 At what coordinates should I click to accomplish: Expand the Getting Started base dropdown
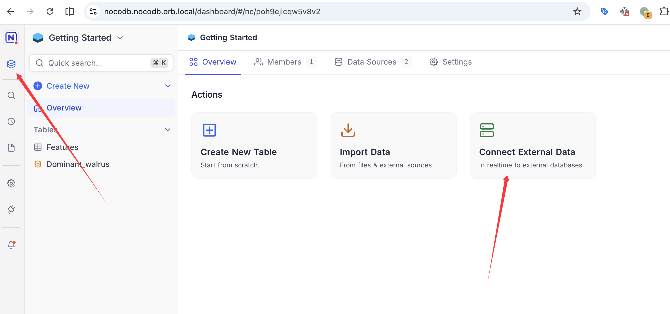point(120,38)
